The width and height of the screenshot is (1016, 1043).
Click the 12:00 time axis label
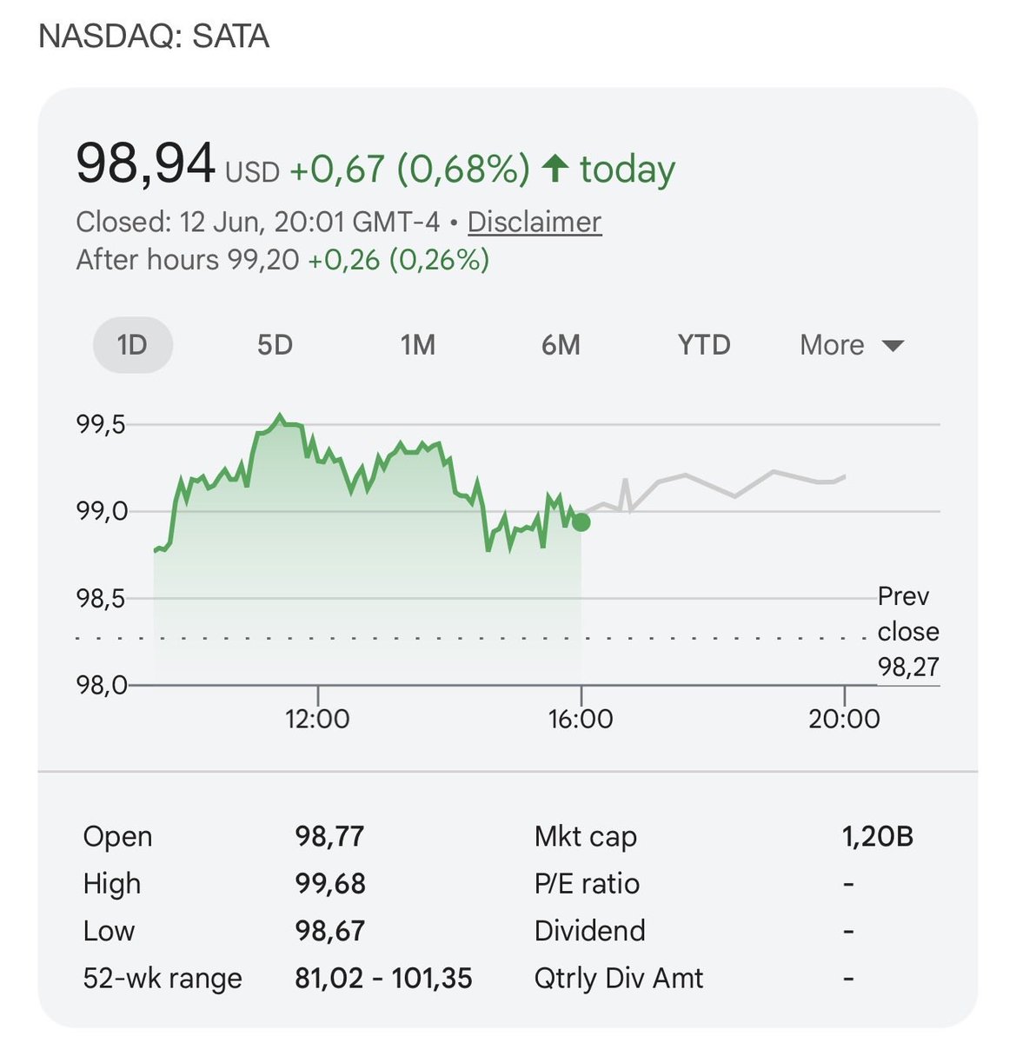[x=317, y=719]
